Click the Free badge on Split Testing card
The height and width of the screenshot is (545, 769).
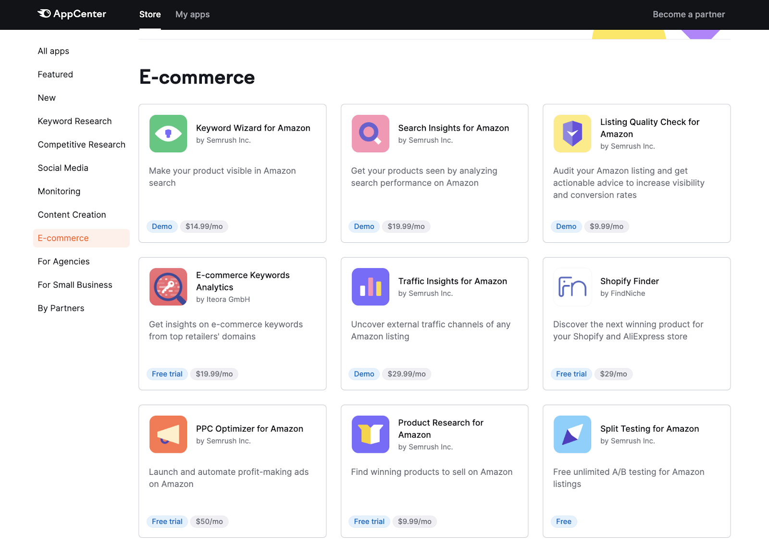click(x=564, y=521)
